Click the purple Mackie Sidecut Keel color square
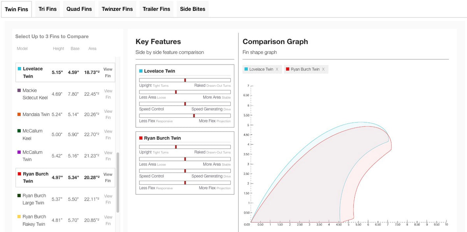467x232 pixels. pos(19,91)
